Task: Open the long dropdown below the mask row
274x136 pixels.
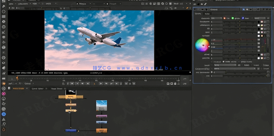Action: [235, 69]
